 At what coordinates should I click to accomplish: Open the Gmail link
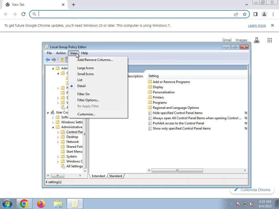coord(227,40)
